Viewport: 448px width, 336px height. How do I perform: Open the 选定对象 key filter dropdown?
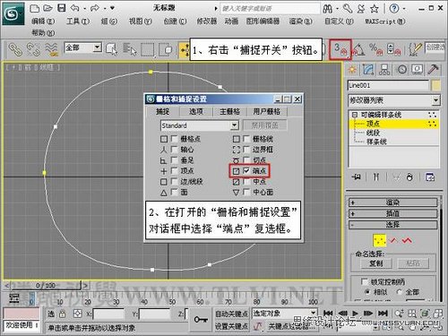313,313
